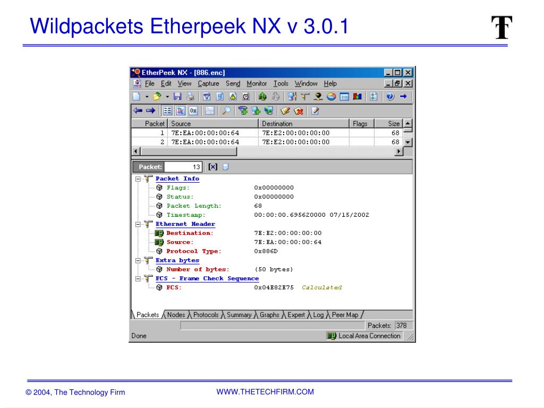Click the network node monitor icon
The width and height of the screenshot is (544, 408).
pos(318,97)
